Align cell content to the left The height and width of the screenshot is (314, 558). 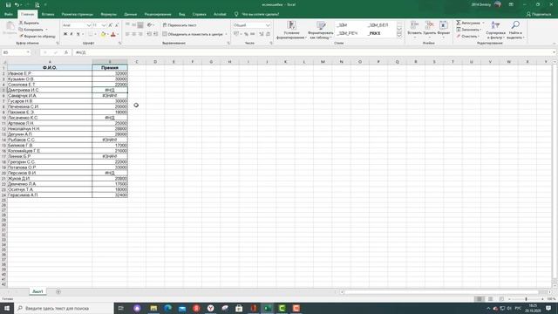(x=127, y=34)
